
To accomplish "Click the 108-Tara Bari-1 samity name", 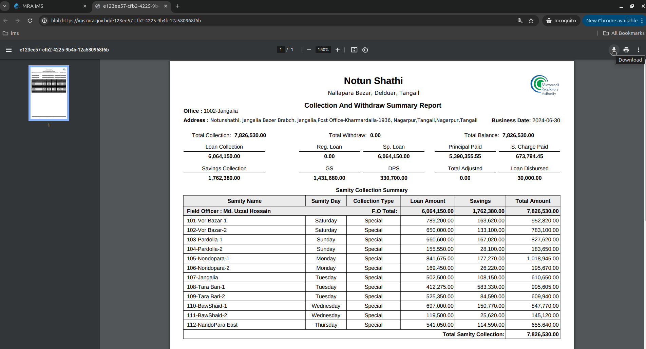I will point(206,287).
